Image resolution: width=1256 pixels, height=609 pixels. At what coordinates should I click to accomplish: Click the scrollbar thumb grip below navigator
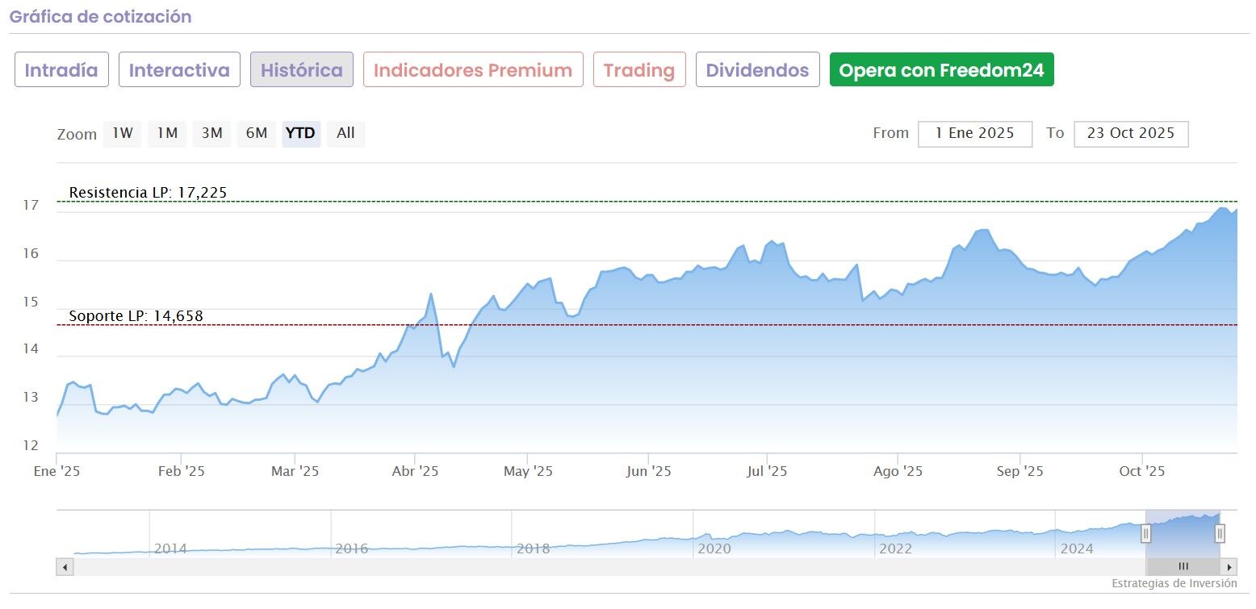click(1183, 567)
